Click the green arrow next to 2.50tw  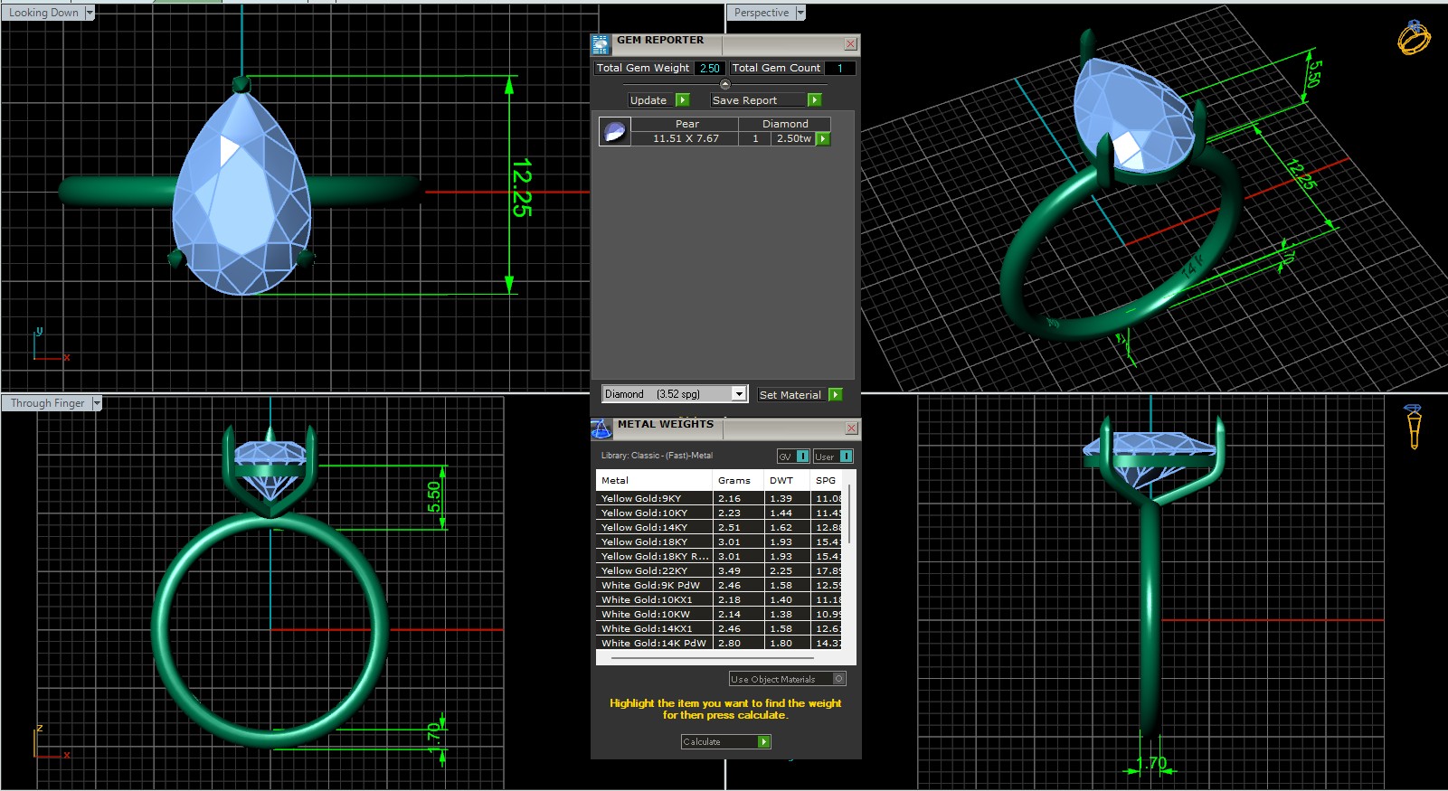pos(823,139)
